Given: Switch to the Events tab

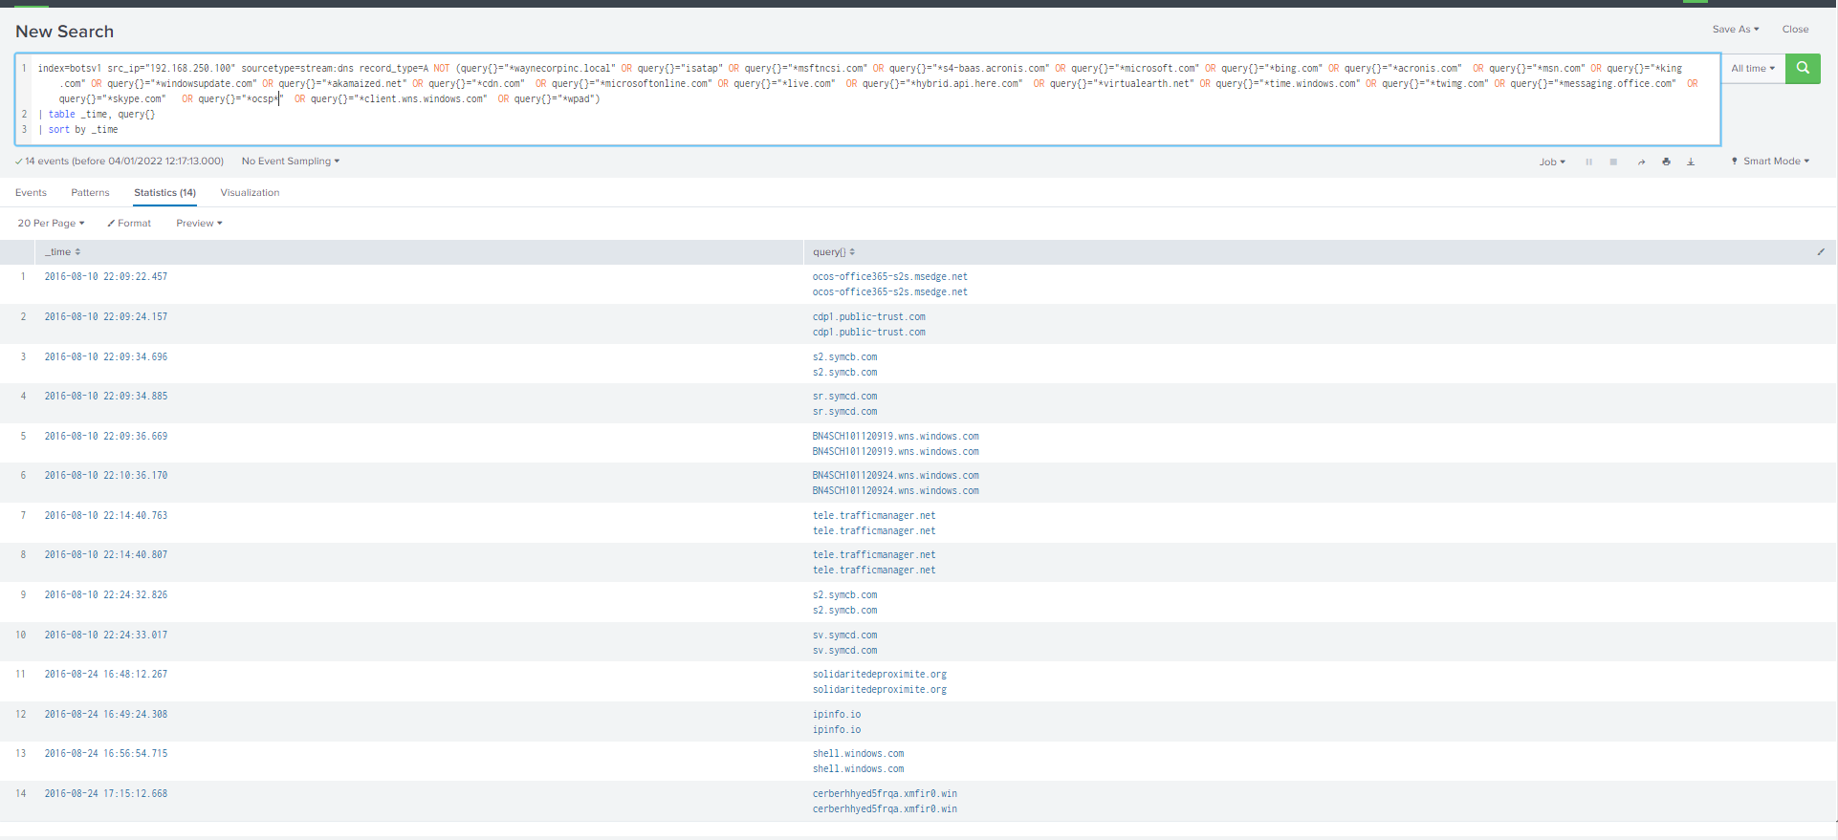Looking at the screenshot, I should tap(31, 193).
